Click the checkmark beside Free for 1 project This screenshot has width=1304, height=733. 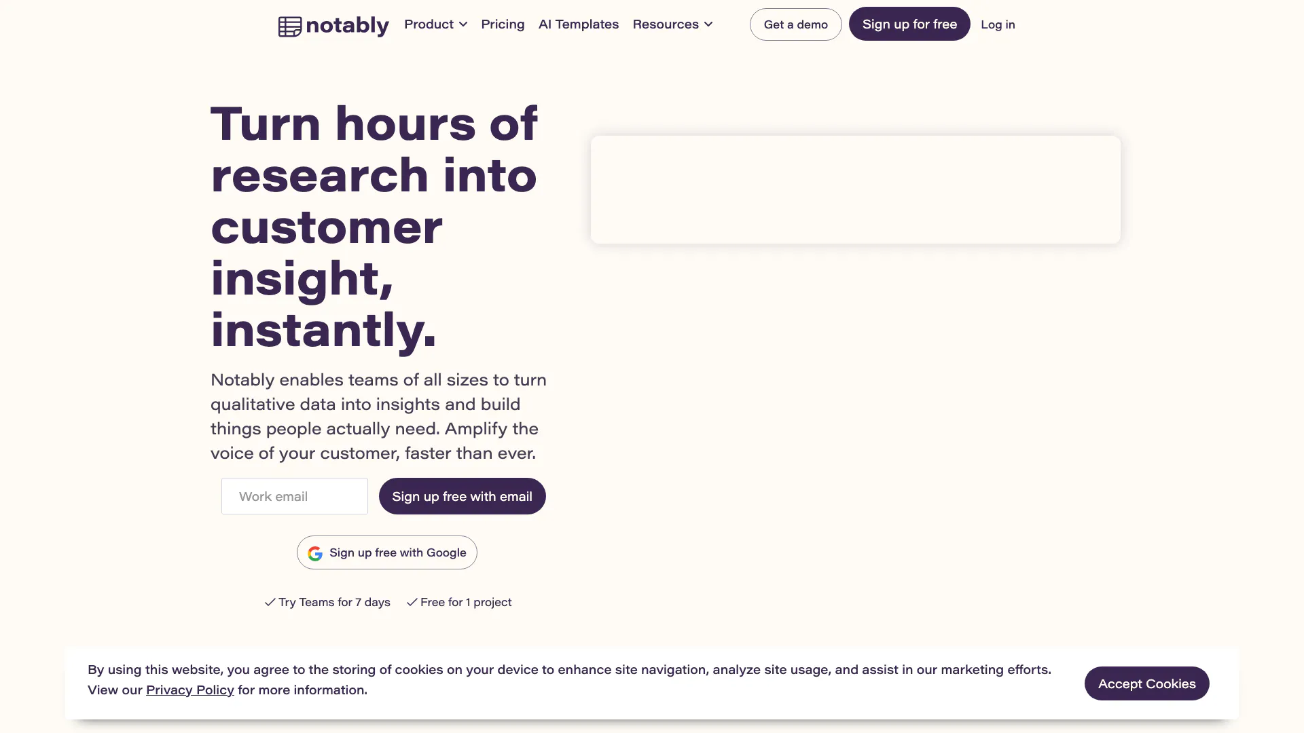412,602
